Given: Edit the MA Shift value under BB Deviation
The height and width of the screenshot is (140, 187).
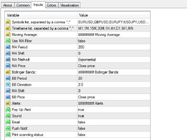Looking at the screenshot, I should point(114,91).
